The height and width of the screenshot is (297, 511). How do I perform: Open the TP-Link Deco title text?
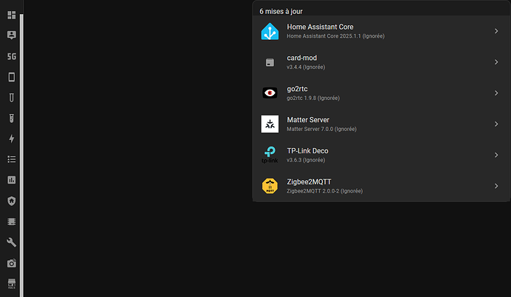coord(307,150)
